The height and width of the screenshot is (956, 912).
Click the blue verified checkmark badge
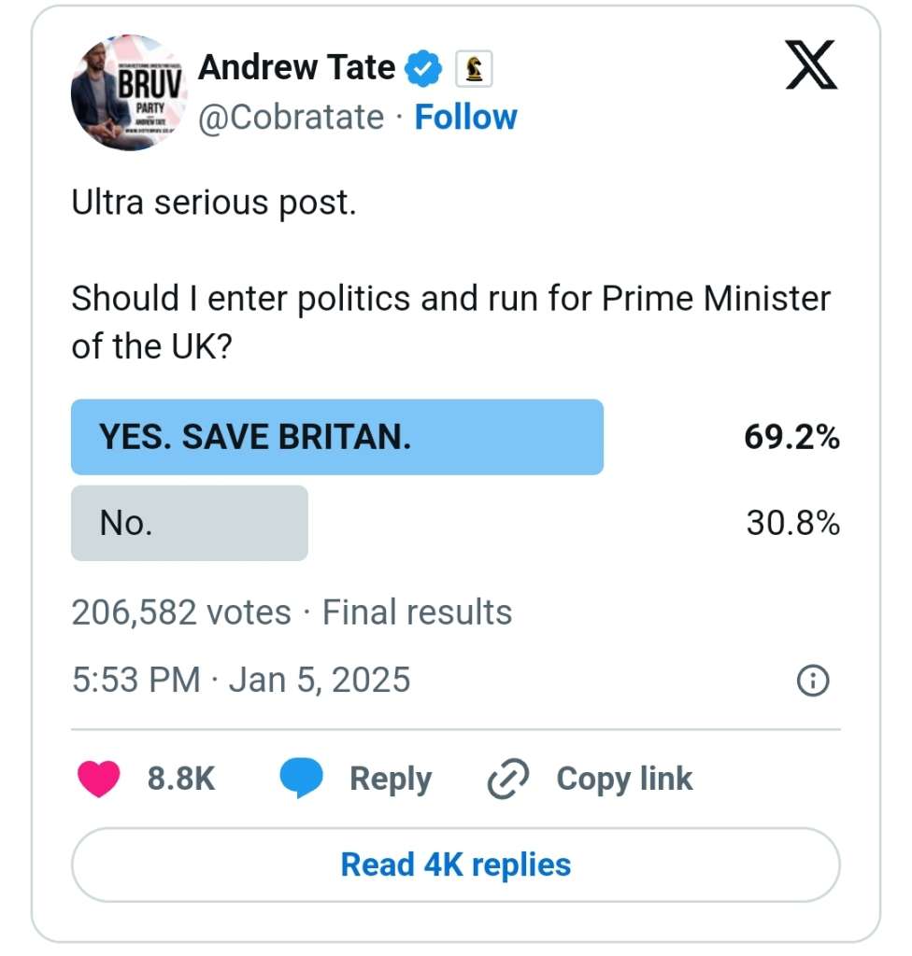(x=424, y=68)
